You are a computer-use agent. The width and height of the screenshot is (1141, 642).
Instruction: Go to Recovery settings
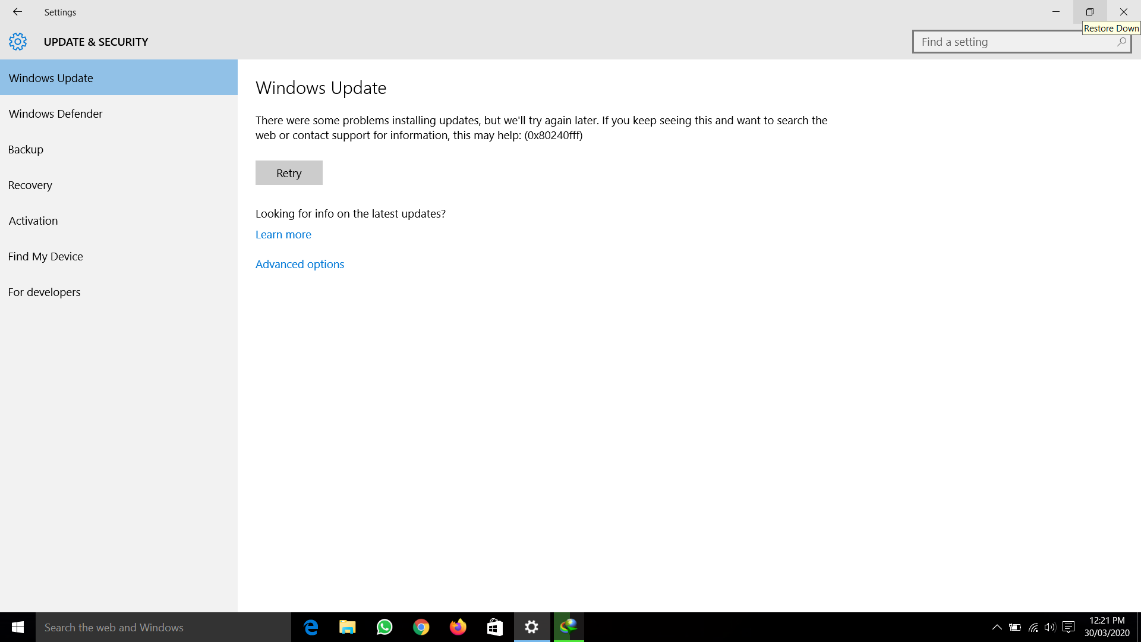pyautogui.click(x=30, y=185)
